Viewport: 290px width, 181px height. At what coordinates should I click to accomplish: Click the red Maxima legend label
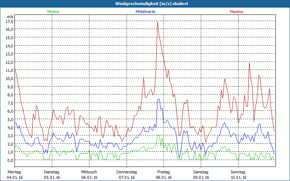click(x=236, y=12)
